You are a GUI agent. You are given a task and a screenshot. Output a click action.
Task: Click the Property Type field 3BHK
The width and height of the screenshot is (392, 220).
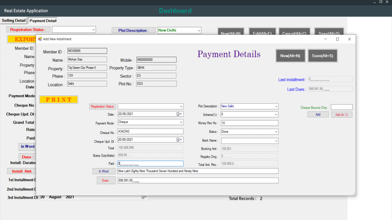pos(156,68)
